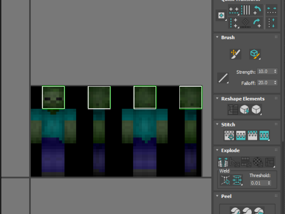The width and height of the screenshot is (285, 214).
Task: Collapse the Explode rollout
Action: (217, 150)
